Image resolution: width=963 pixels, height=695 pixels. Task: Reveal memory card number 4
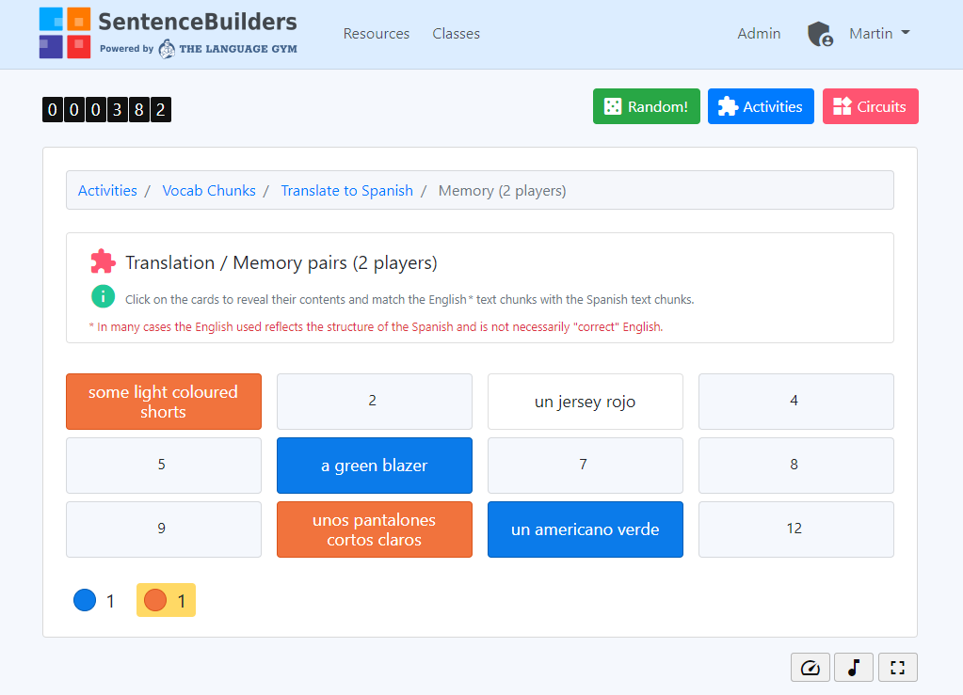[796, 402]
